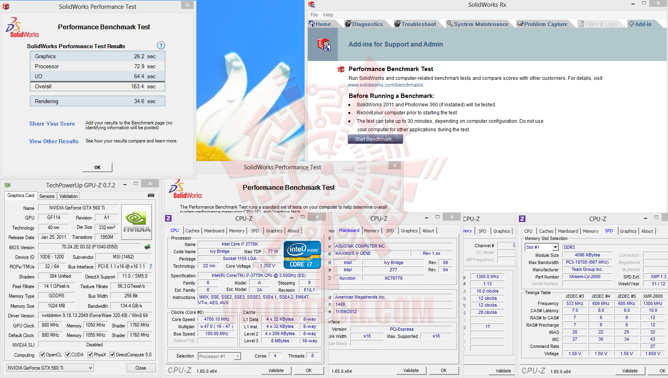Click OK in the Mainboard CPU-Z window
The height and width of the screenshot is (378, 668).
[x=443, y=370]
